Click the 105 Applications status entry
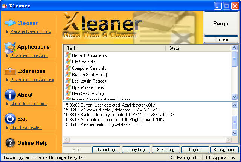The image size is (241, 162). click(x=220, y=157)
